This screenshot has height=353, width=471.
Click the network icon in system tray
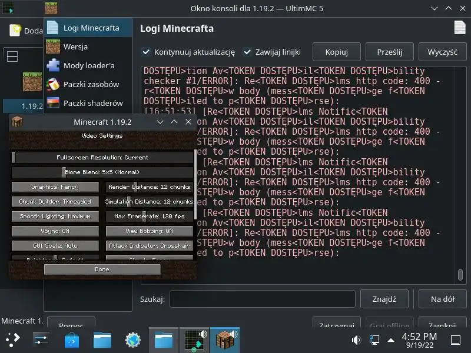[x=374, y=340]
